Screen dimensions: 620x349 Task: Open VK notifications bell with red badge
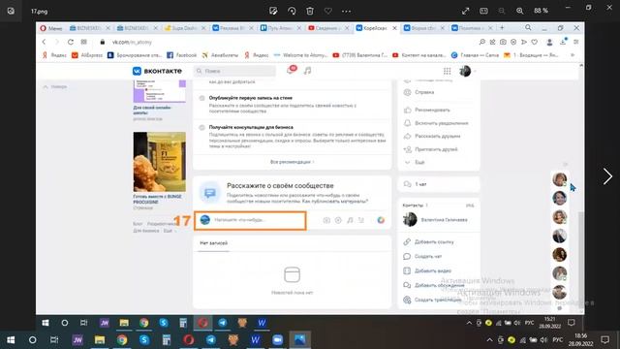pyautogui.click(x=291, y=71)
